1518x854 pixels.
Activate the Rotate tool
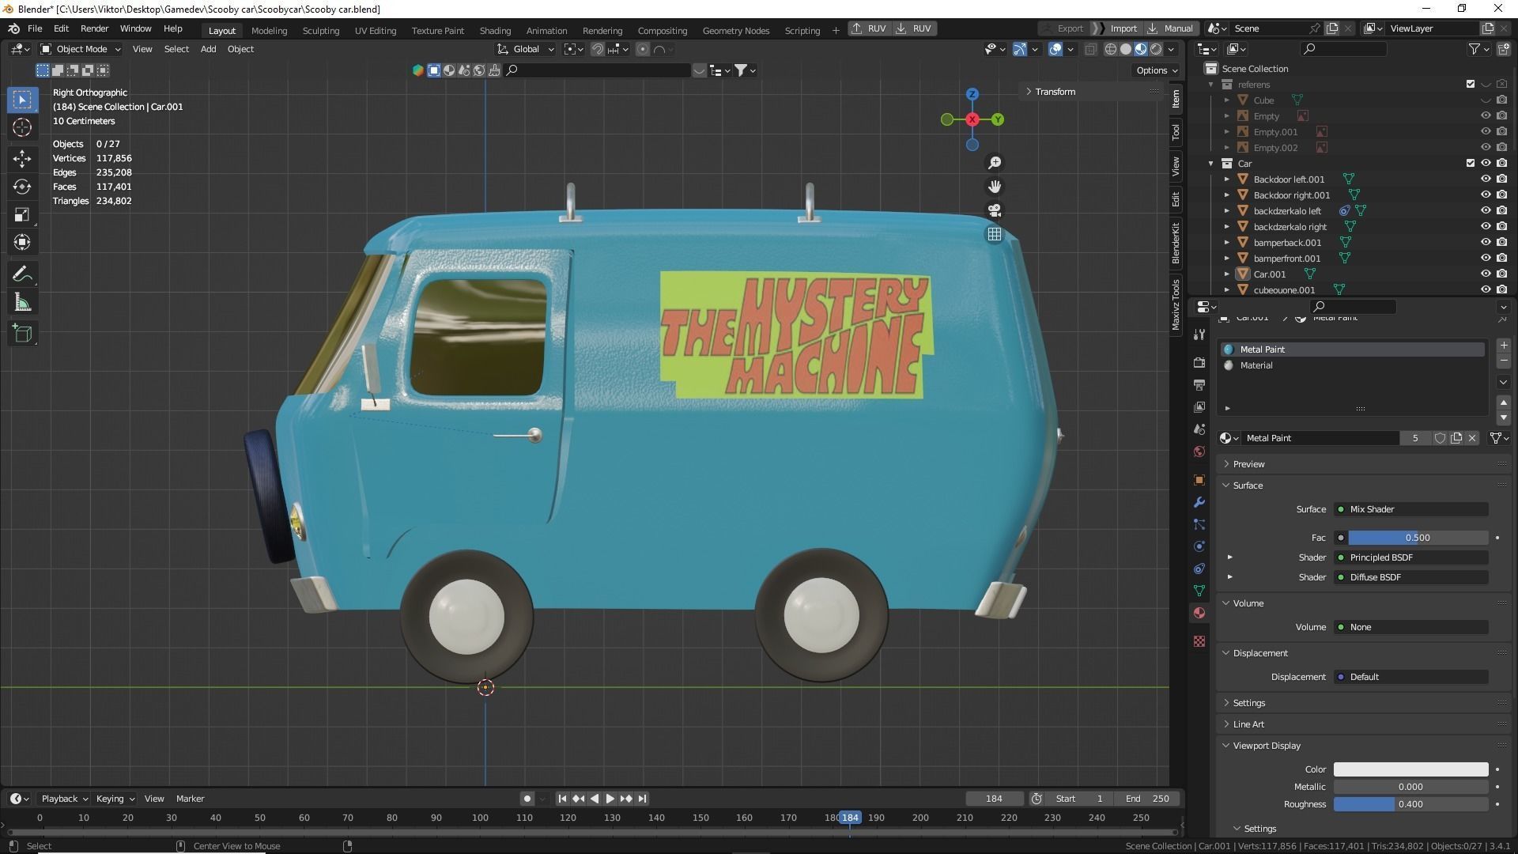(x=22, y=187)
